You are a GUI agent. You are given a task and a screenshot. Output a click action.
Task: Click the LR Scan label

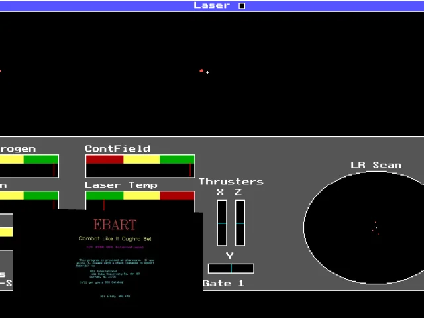point(376,165)
